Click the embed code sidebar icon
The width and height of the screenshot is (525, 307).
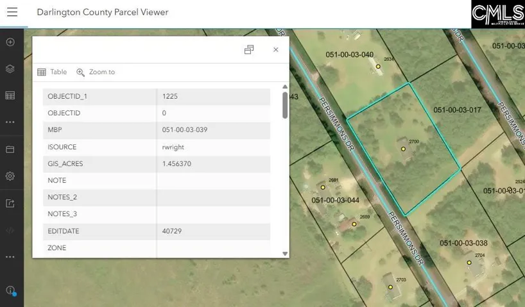[10, 230]
